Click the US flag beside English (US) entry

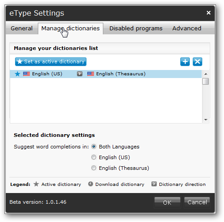(26, 74)
